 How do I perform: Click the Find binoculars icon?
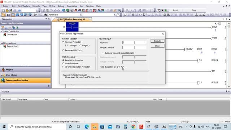[45, 15]
